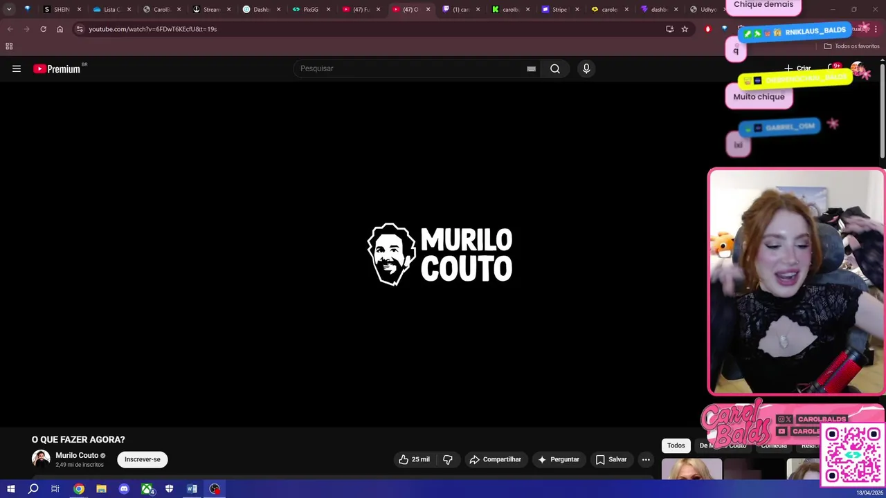Bookmark this page with the star icon
886x498 pixels.
pyautogui.click(x=685, y=29)
